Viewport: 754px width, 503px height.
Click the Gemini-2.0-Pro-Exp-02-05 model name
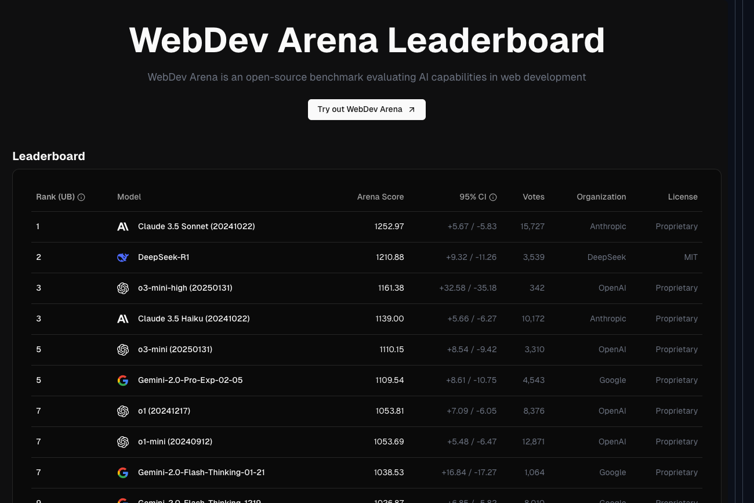click(190, 381)
